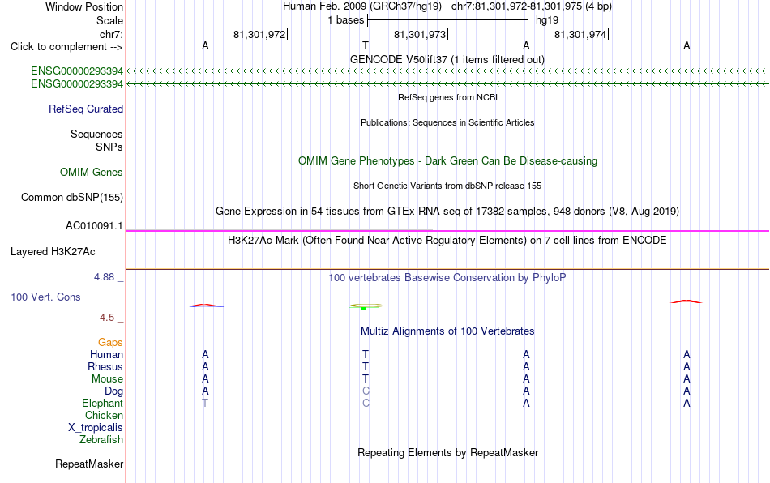This screenshot has height=483, width=770.
Task: Open the Common dbSNP(155) track label
Action: coord(71,197)
